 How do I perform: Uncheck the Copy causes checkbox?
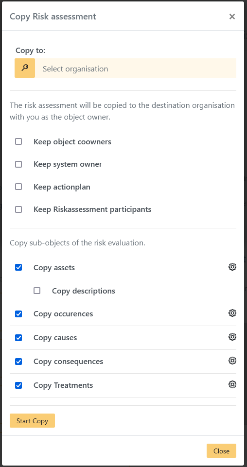click(18, 338)
